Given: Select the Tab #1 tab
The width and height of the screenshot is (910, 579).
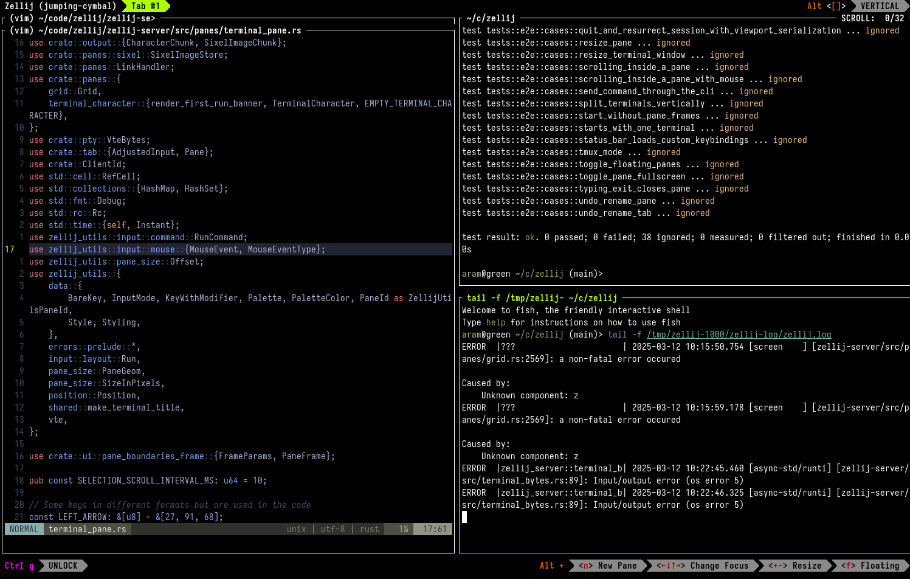Looking at the screenshot, I should click(145, 6).
